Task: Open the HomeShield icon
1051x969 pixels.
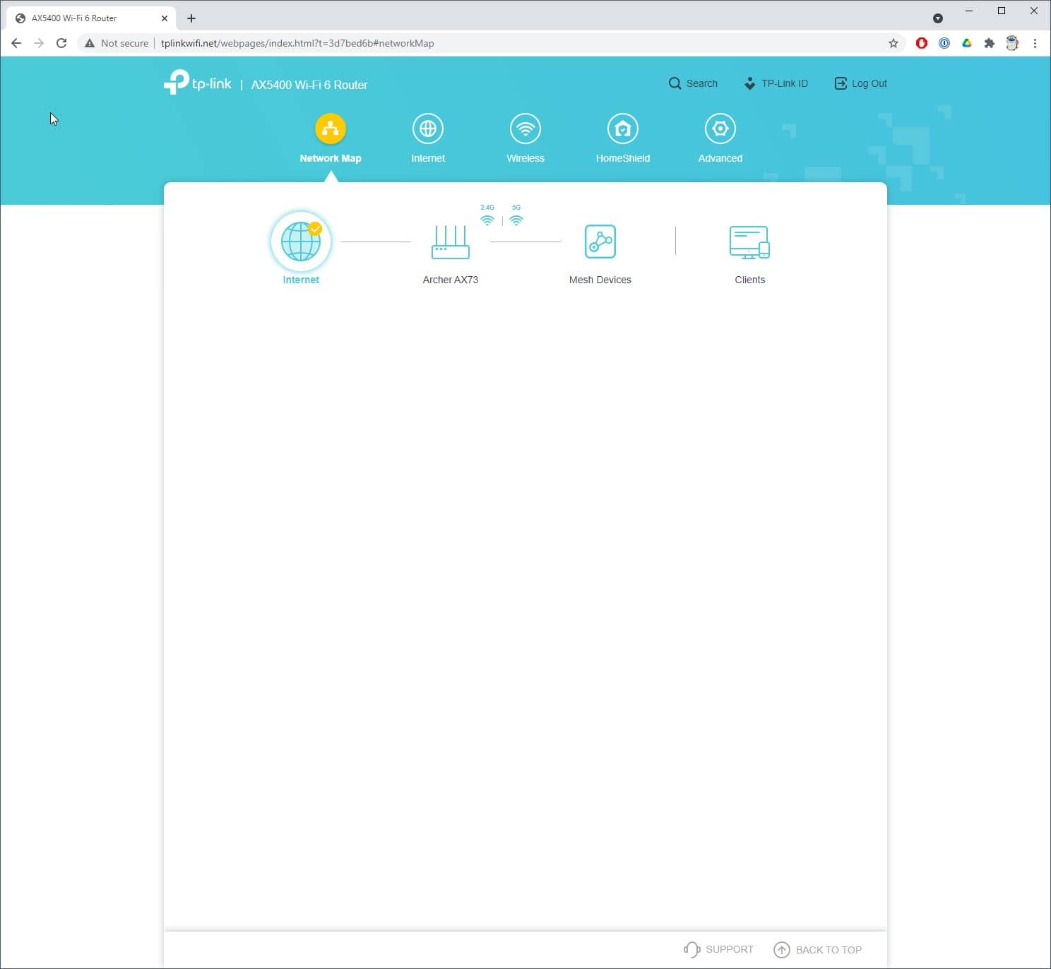Action: [623, 129]
